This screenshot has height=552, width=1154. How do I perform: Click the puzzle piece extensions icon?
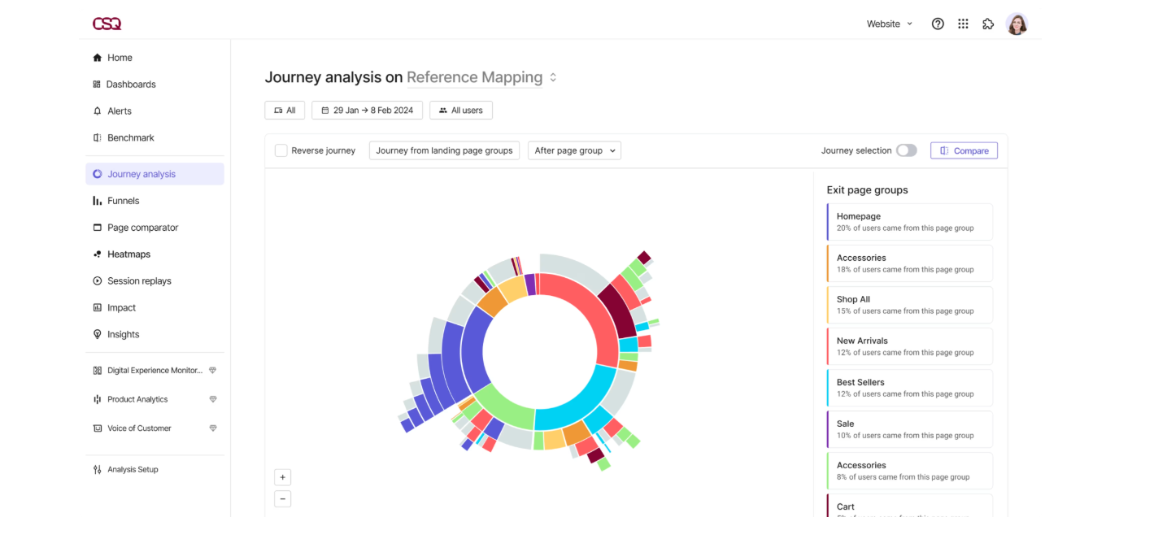tap(988, 24)
